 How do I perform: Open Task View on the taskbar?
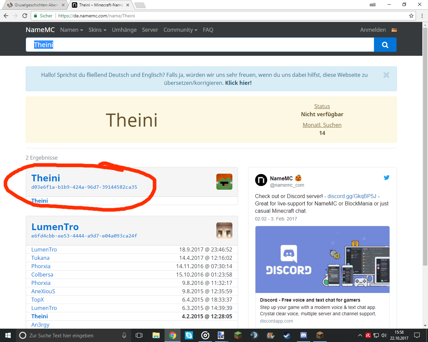(x=139, y=335)
